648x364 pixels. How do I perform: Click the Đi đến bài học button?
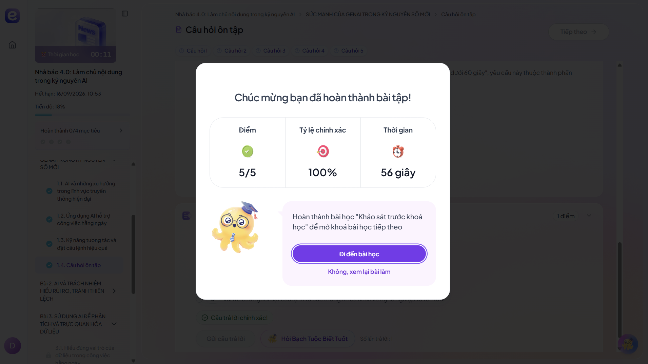pos(359,254)
